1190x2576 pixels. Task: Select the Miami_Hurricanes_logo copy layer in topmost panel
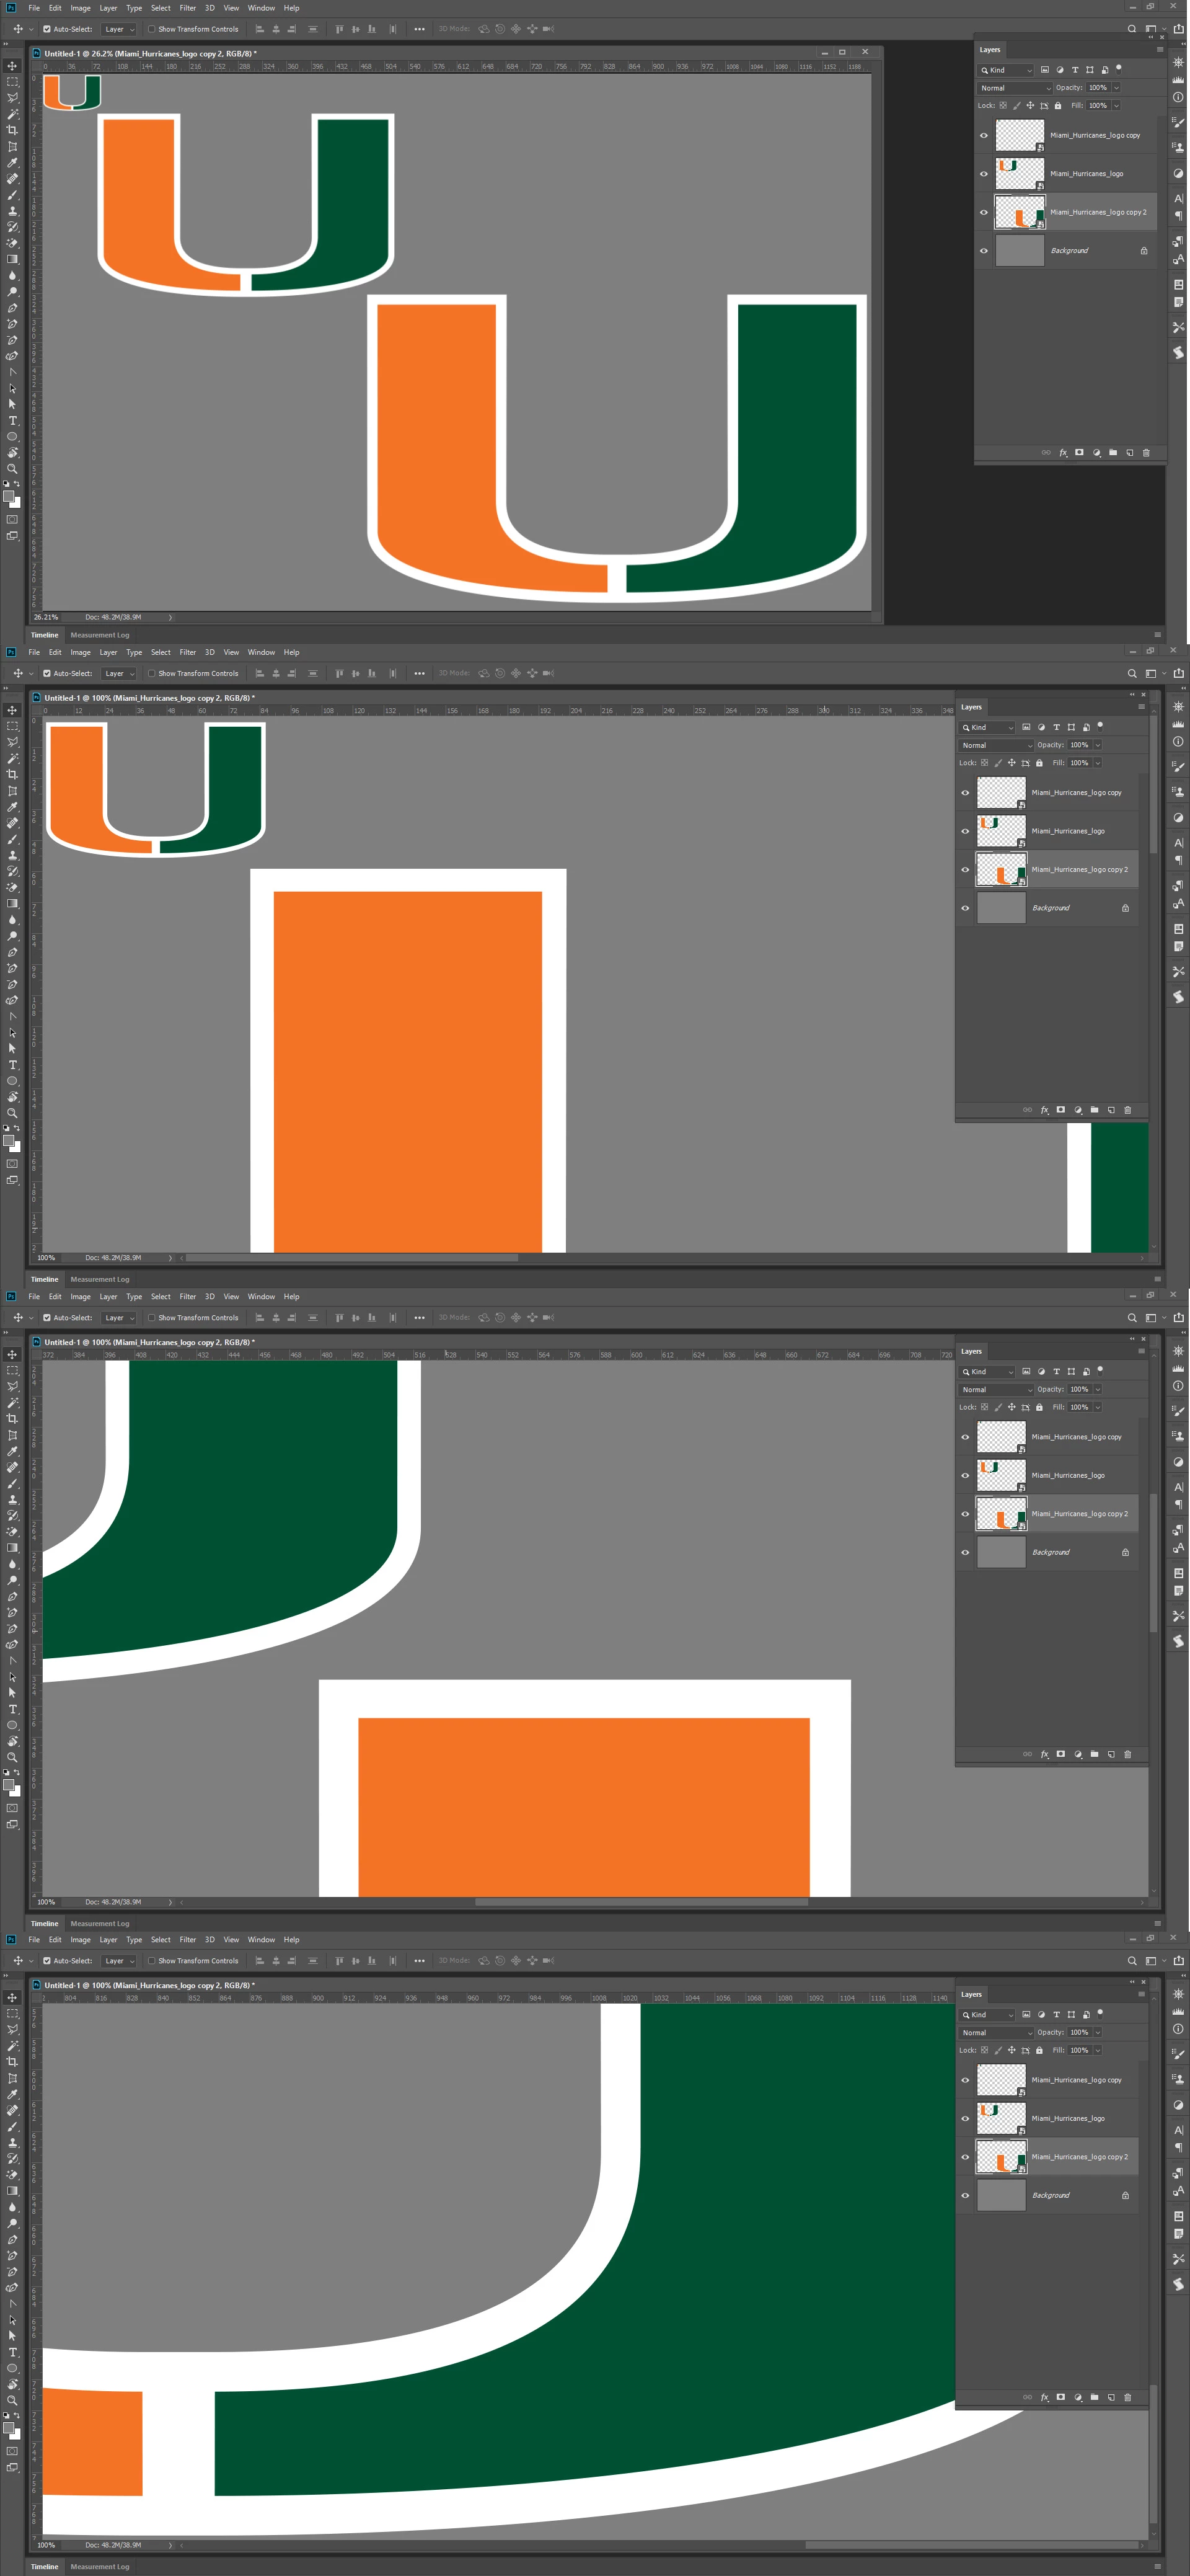1094,135
